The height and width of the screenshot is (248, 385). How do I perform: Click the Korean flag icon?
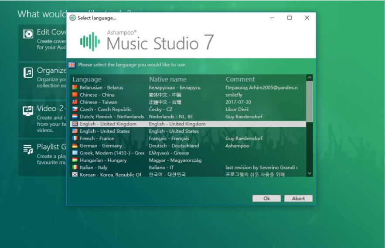[x=75, y=174]
